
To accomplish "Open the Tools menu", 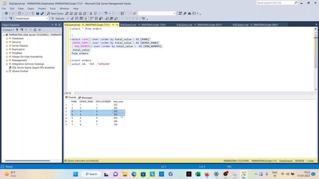I will pyautogui.click(x=53, y=8).
